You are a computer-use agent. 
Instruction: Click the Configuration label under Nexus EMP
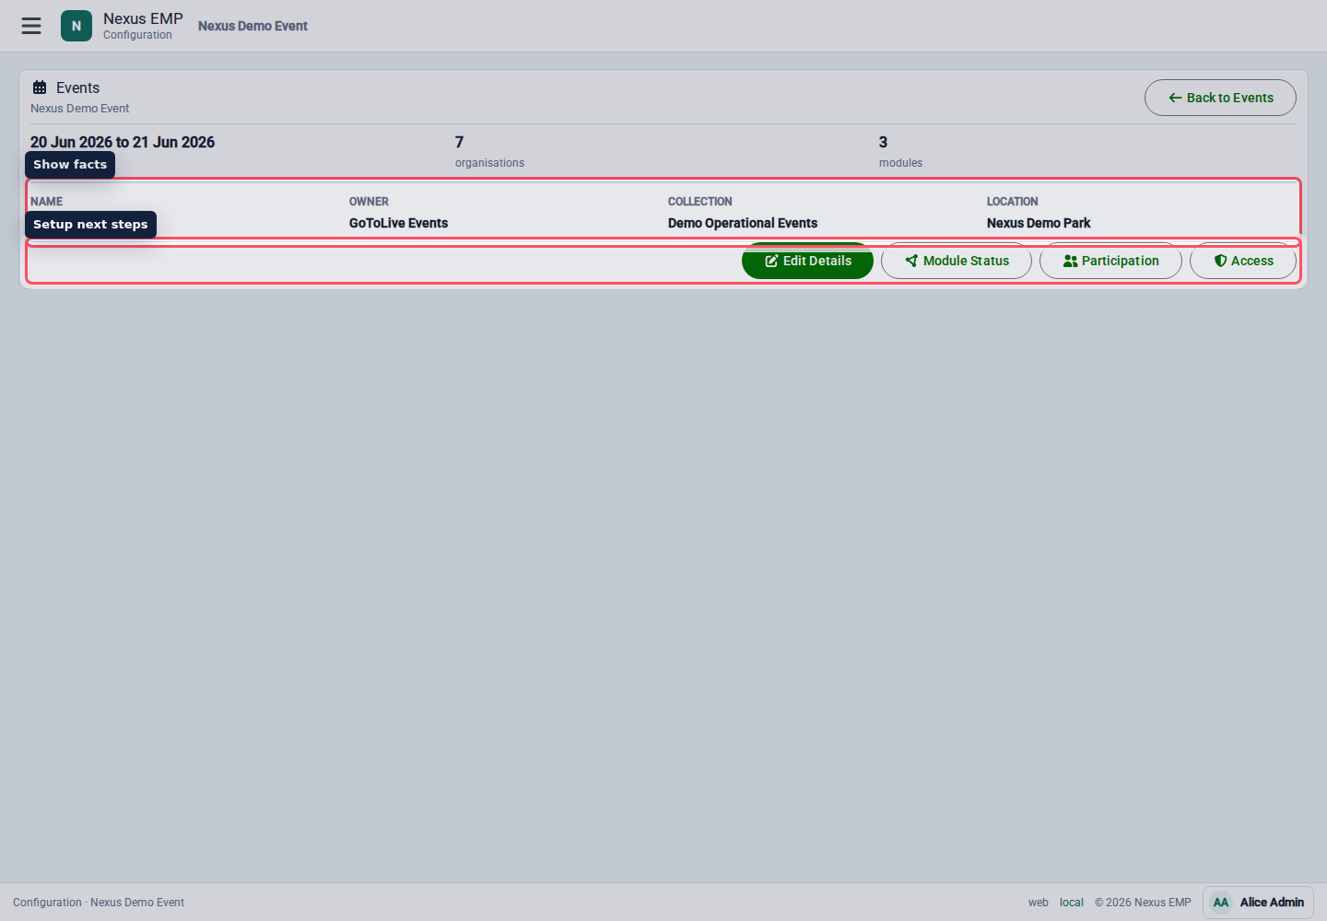point(137,35)
